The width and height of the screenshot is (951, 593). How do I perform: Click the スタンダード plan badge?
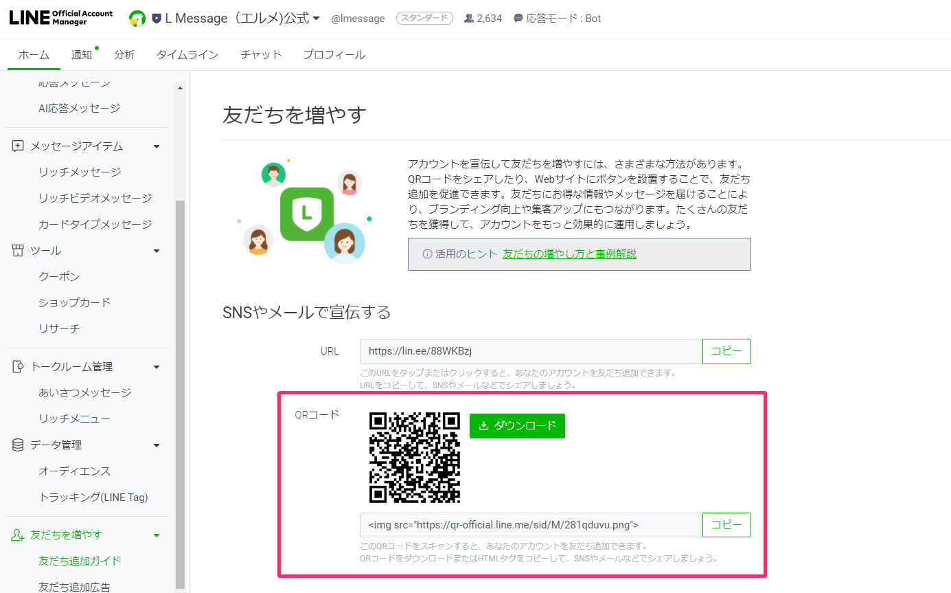pyautogui.click(x=424, y=19)
